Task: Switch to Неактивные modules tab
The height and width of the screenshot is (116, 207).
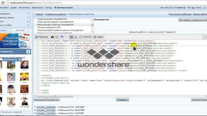Action: 20,30
